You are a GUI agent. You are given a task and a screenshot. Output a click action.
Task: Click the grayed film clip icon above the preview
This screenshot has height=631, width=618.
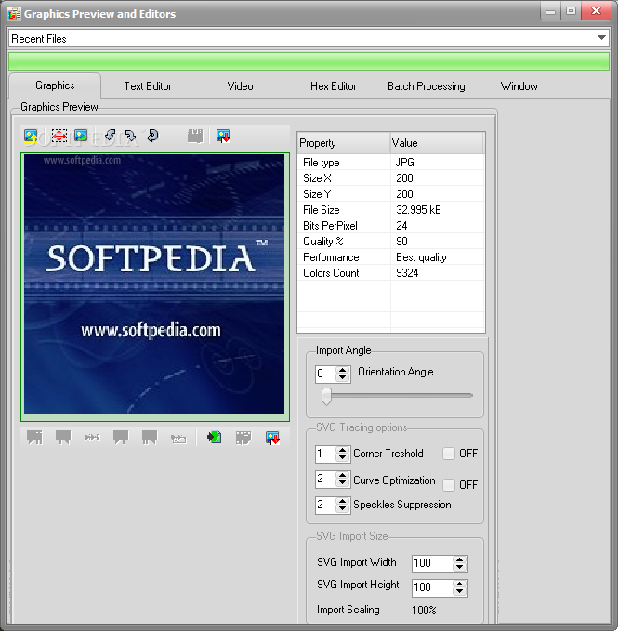point(195,136)
